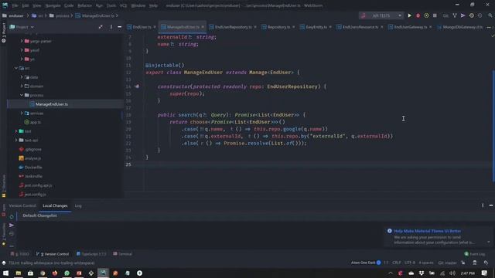
Task: Collapse the process folder
Action: point(22,95)
